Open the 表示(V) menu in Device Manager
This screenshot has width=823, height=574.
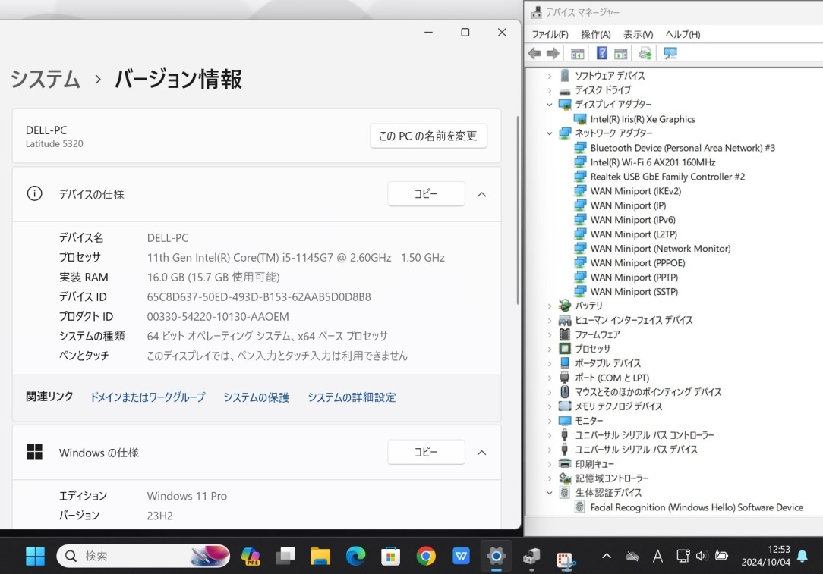pyautogui.click(x=638, y=34)
